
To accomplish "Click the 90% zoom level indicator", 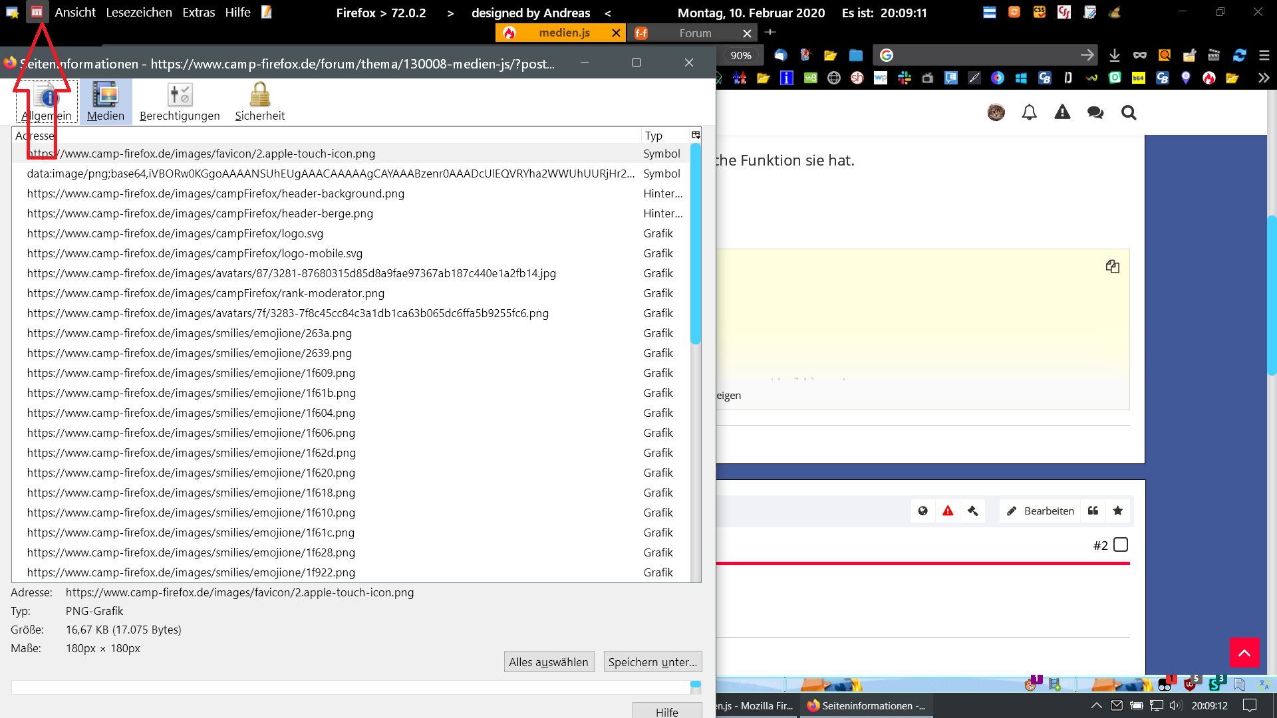I will point(740,55).
